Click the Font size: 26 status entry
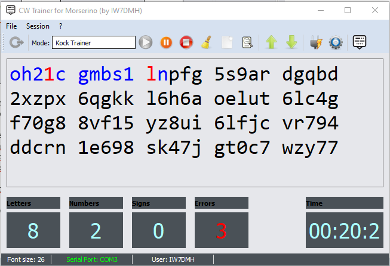 (x=26, y=259)
